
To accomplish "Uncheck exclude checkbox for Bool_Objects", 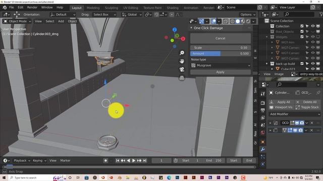I will pos(302,31).
